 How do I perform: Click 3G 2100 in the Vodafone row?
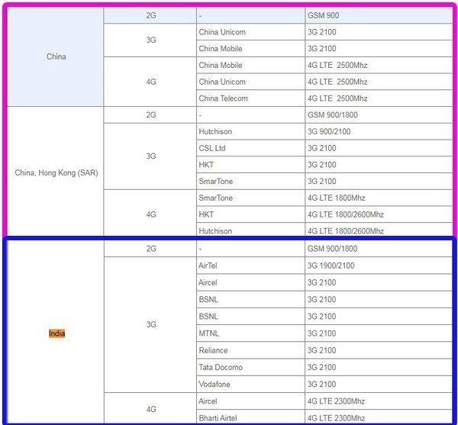click(x=379, y=384)
